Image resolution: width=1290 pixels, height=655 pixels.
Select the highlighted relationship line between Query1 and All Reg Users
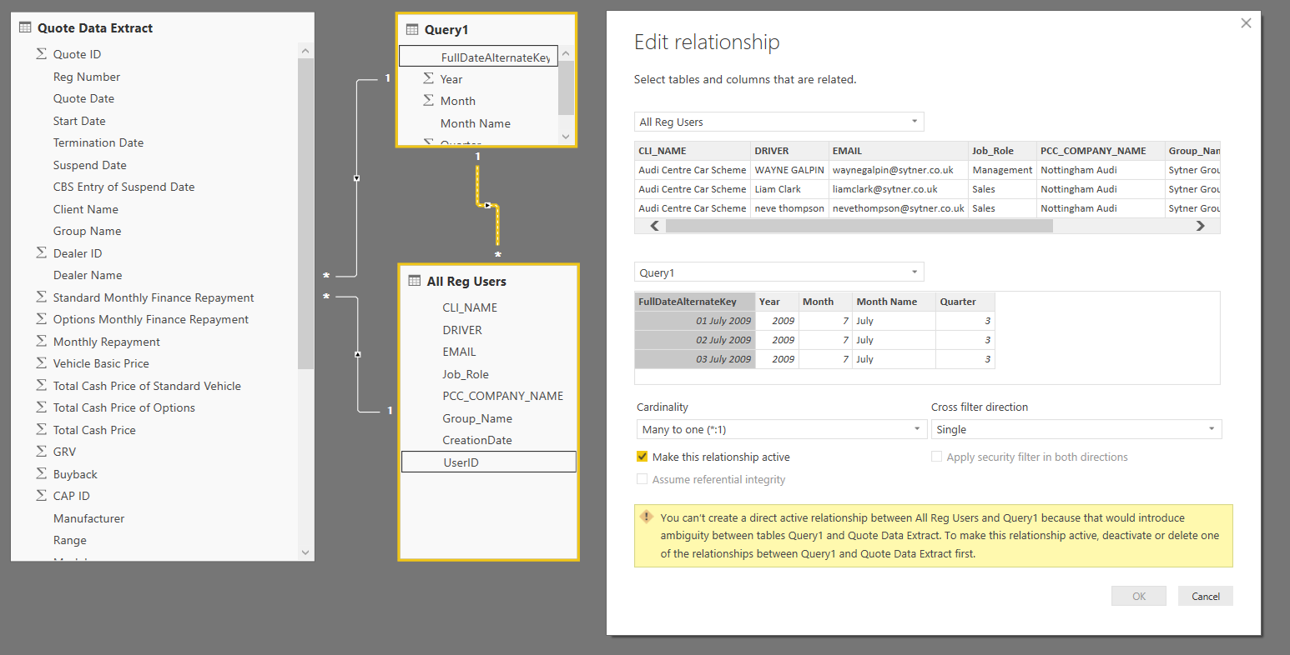pos(488,205)
